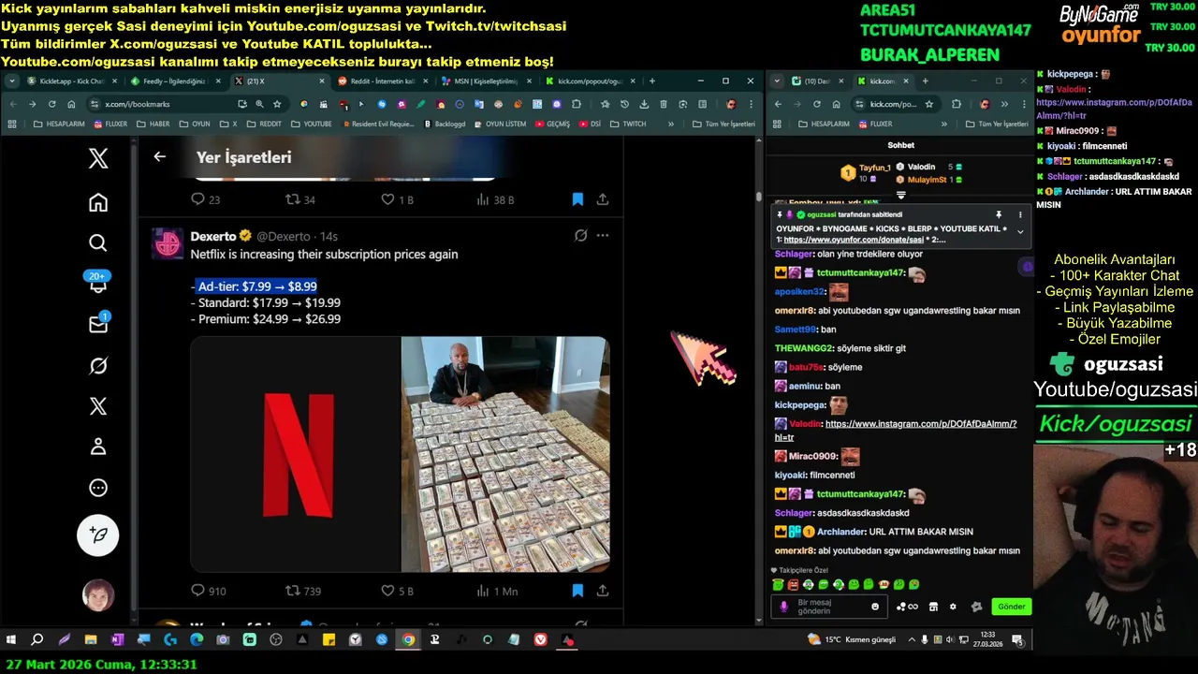Go to Home in X sidebar

(98, 202)
